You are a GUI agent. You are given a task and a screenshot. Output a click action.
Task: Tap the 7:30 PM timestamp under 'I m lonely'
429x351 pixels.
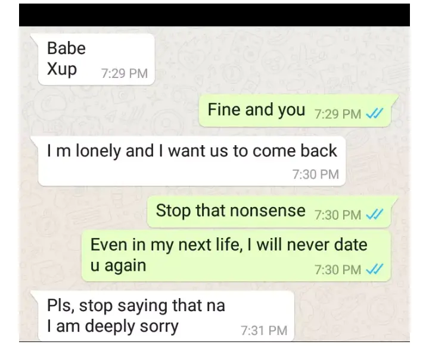pos(315,174)
